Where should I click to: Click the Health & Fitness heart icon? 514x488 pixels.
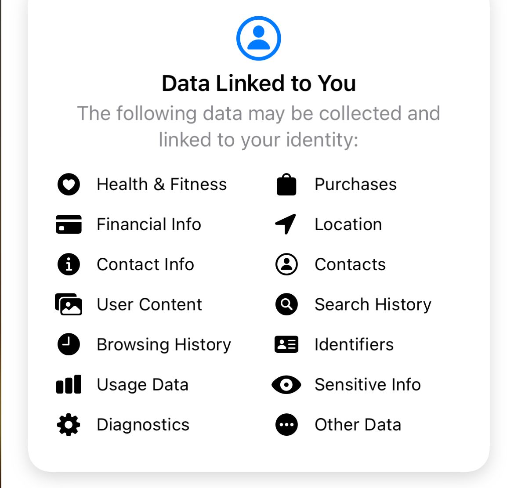click(x=68, y=184)
